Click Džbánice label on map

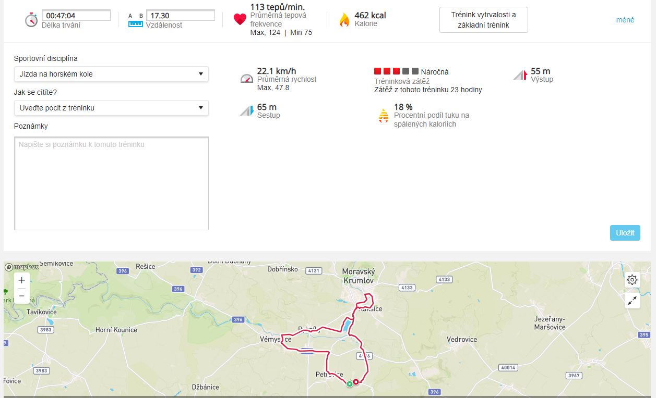tap(206, 387)
